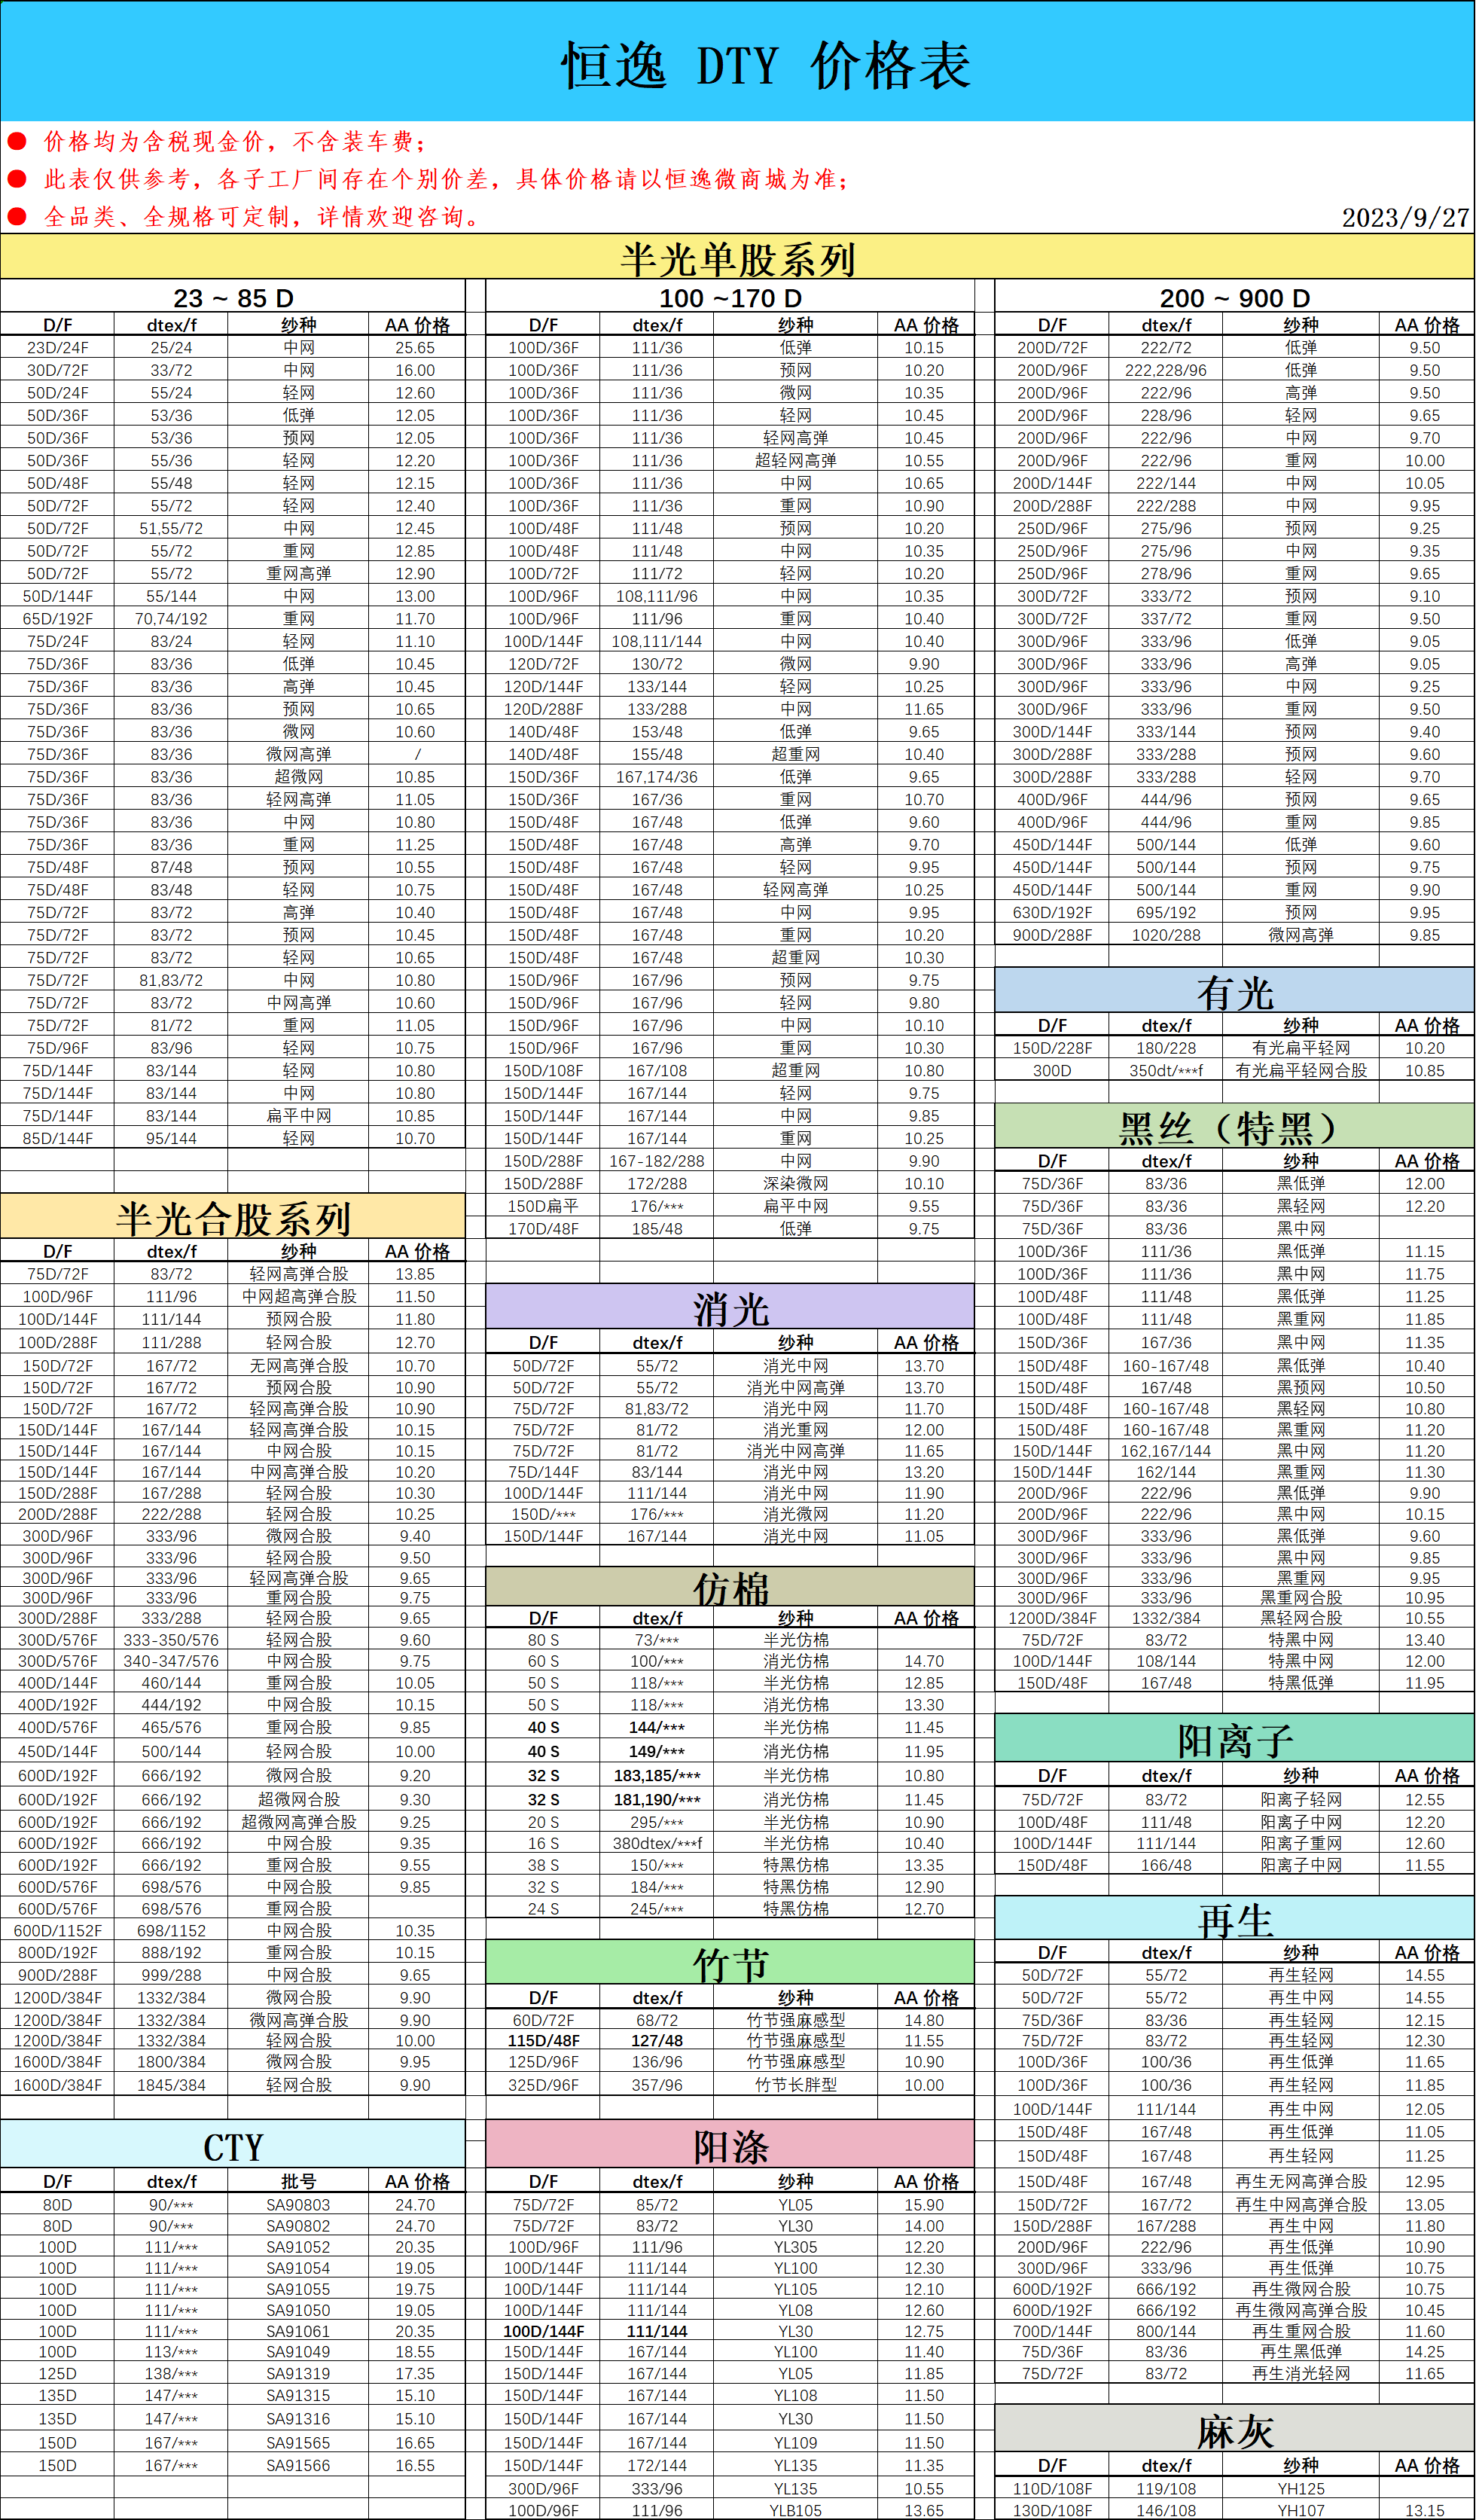Select the 半光合股系列 section header

(x=233, y=1218)
